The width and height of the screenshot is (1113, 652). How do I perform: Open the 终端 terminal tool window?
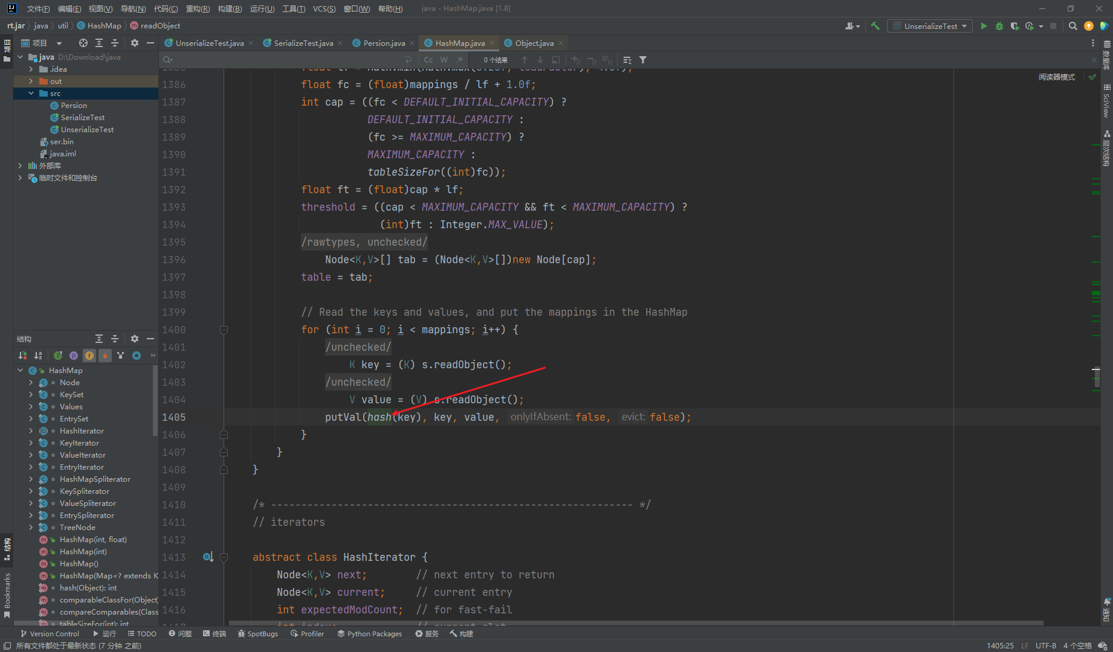coord(215,634)
